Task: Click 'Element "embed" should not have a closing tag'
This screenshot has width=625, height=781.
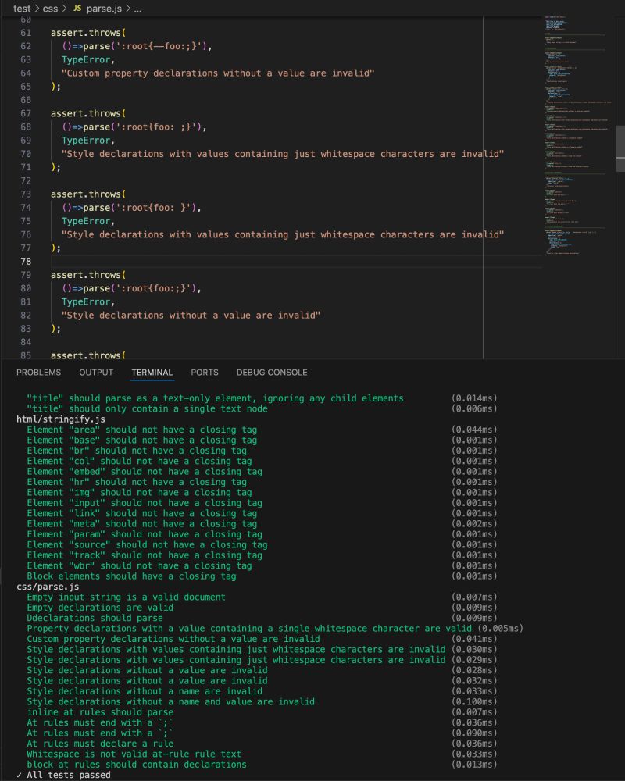Action: 145,472
